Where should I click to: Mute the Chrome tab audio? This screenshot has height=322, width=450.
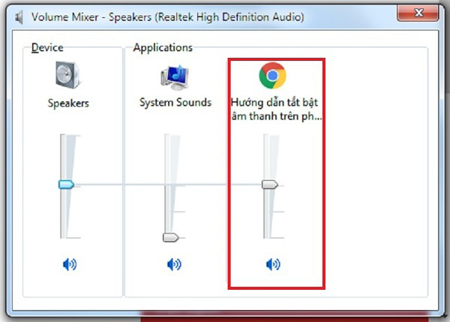(273, 264)
